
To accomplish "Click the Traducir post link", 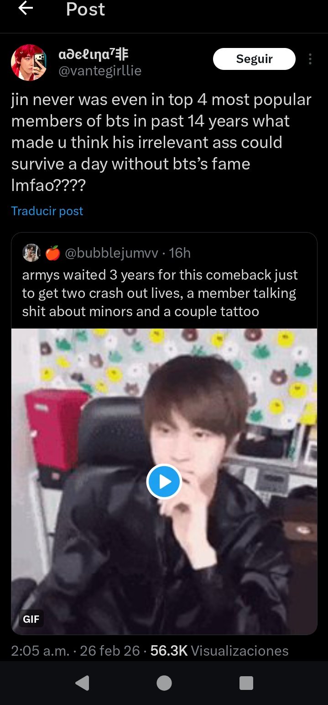I will click(x=47, y=211).
